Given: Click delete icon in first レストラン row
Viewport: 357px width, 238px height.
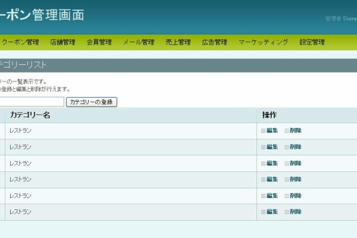Looking at the screenshot, I should coord(287,131).
